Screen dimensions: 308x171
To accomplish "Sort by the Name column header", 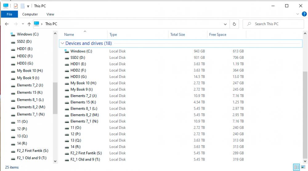I will [69, 34].
